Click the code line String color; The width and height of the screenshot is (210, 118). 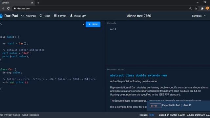[12, 73]
